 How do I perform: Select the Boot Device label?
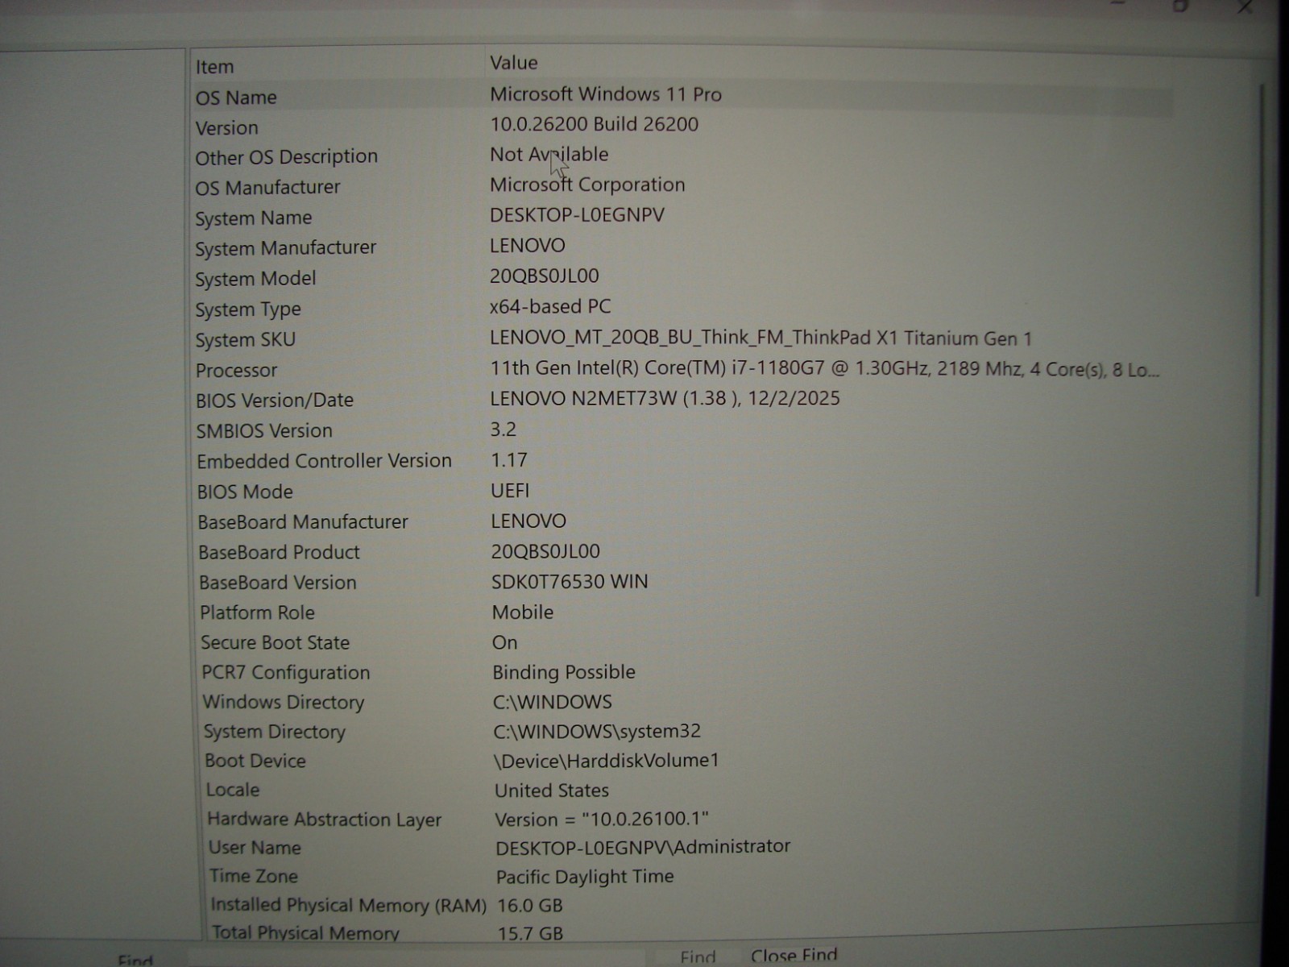coord(255,762)
